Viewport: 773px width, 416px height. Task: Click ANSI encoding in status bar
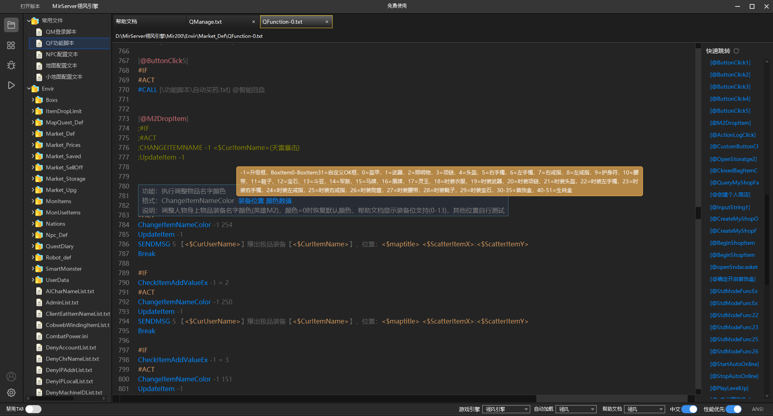pos(757,409)
